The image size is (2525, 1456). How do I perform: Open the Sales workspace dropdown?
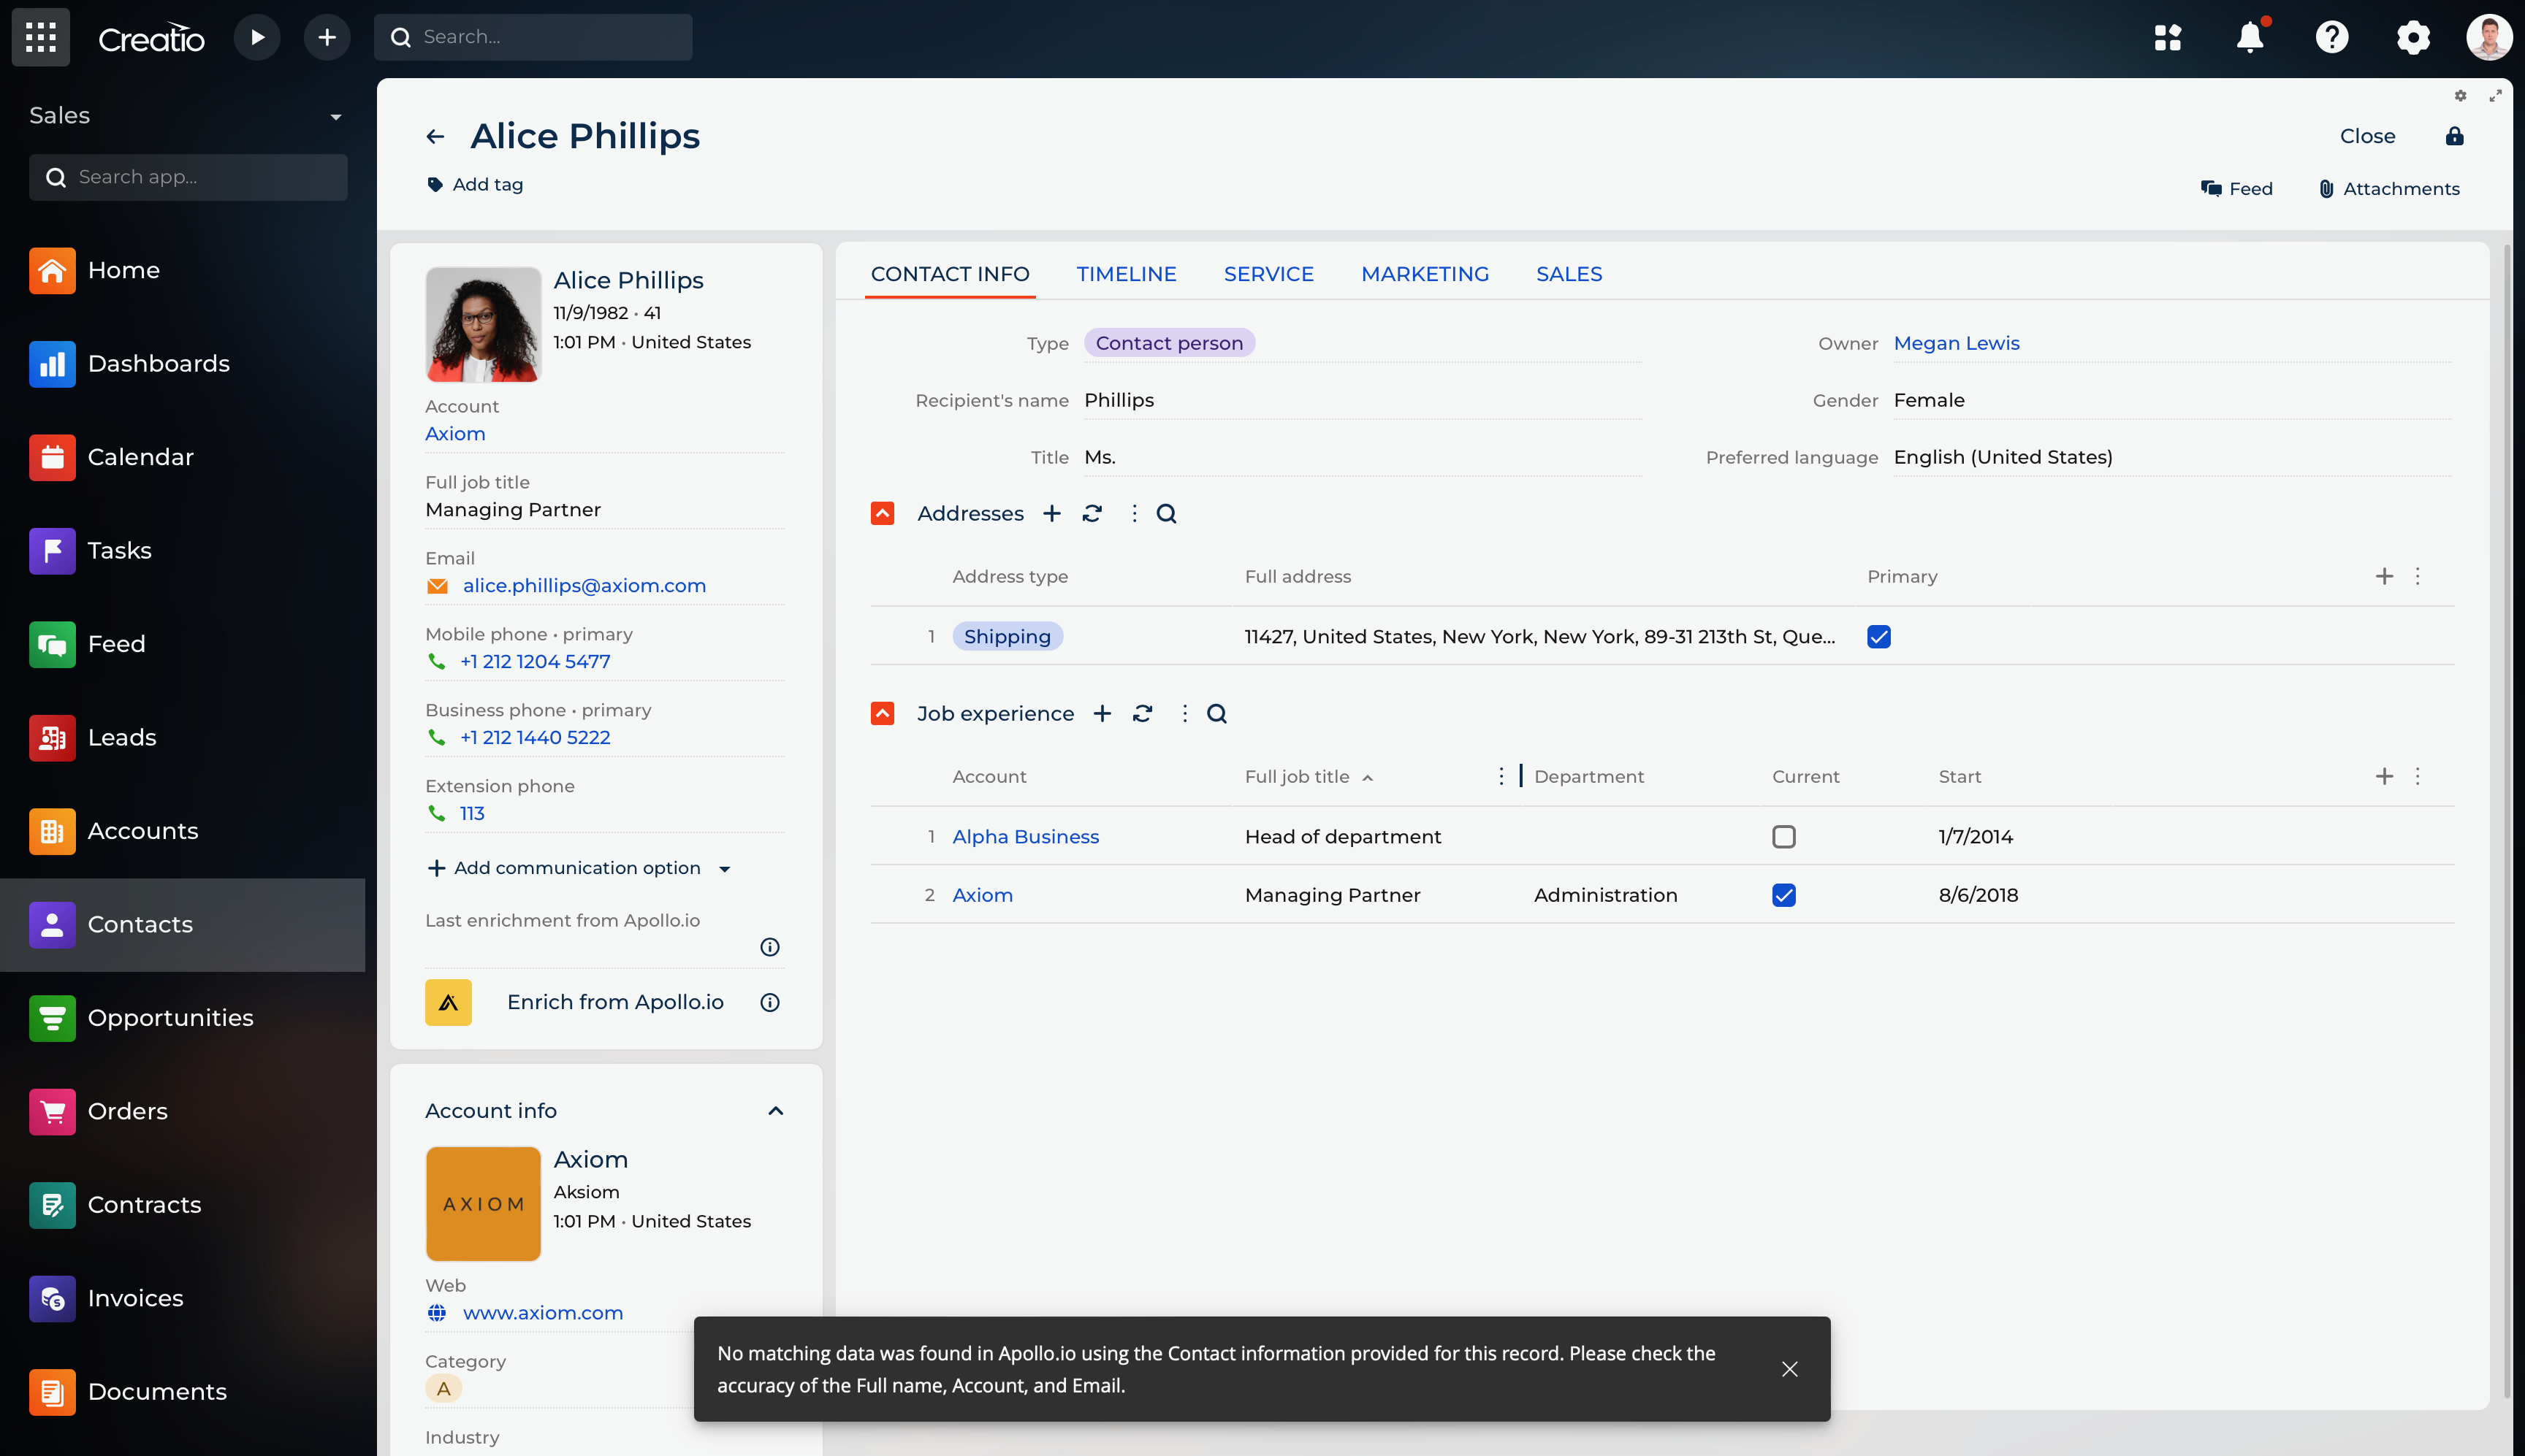coord(335,116)
